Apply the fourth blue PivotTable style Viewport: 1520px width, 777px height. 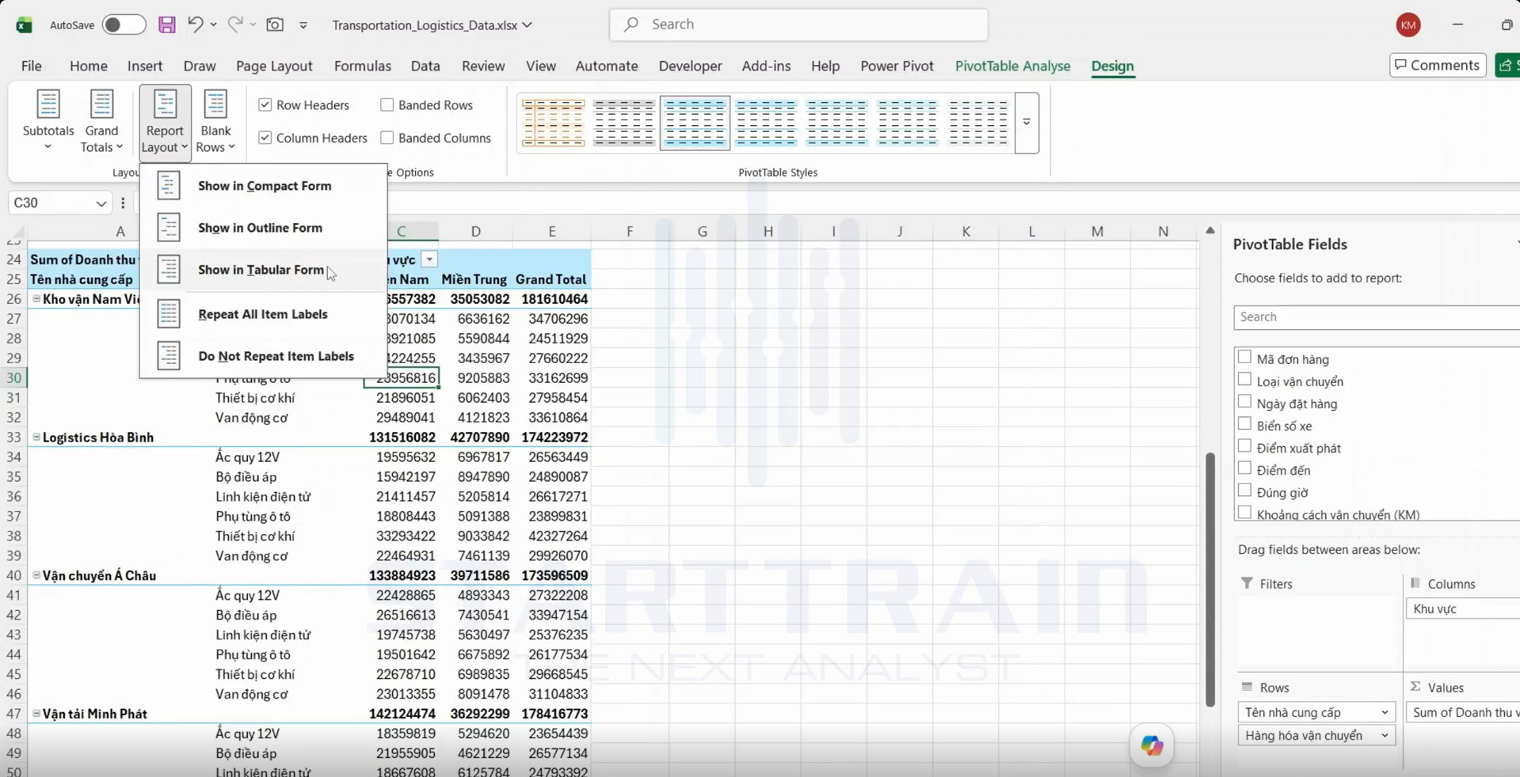766,123
